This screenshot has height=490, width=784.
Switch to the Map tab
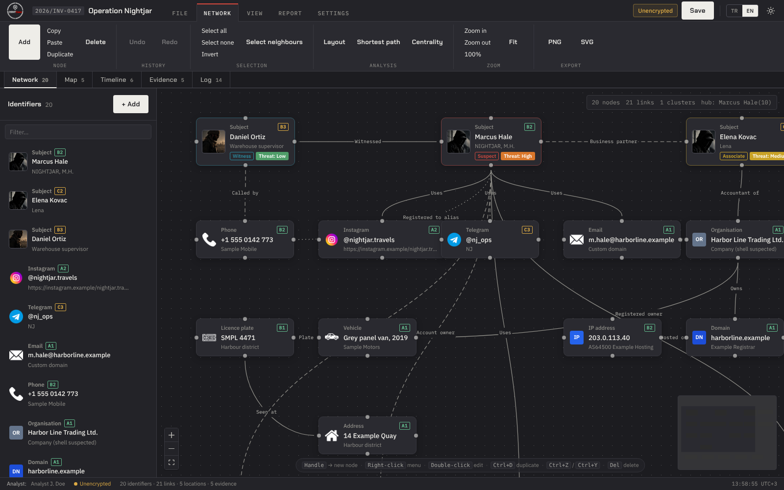point(74,80)
